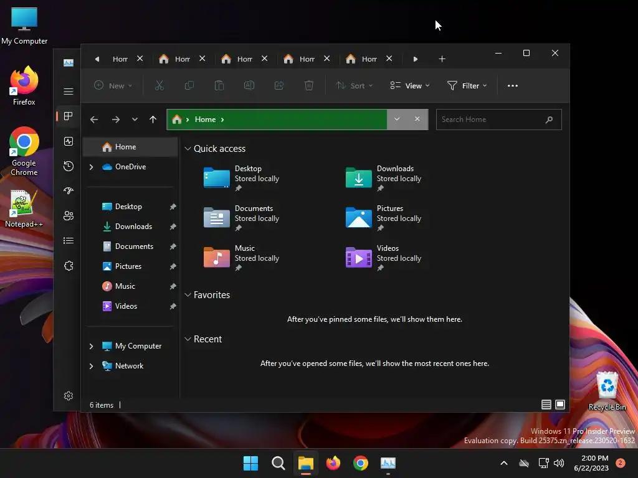Viewport: 638px width, 478px height.
Task: Open the Videos folder in Quick access
Action: click(x=384, y=258)
